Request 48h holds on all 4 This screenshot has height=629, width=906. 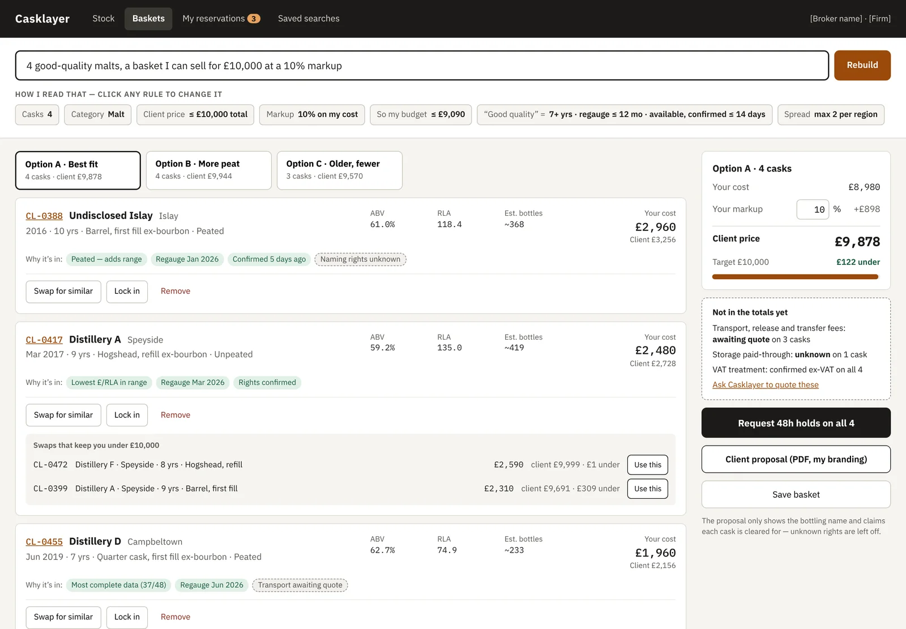[x=796, y=423]
